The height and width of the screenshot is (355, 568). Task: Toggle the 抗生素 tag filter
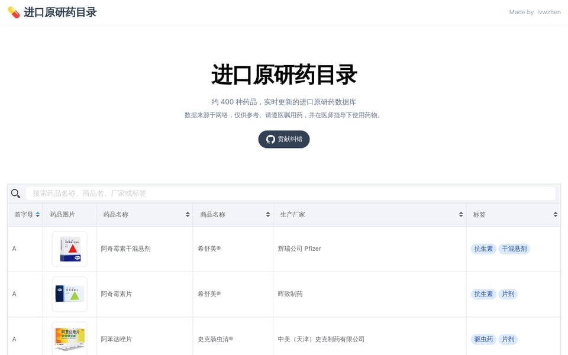point(483,248)
